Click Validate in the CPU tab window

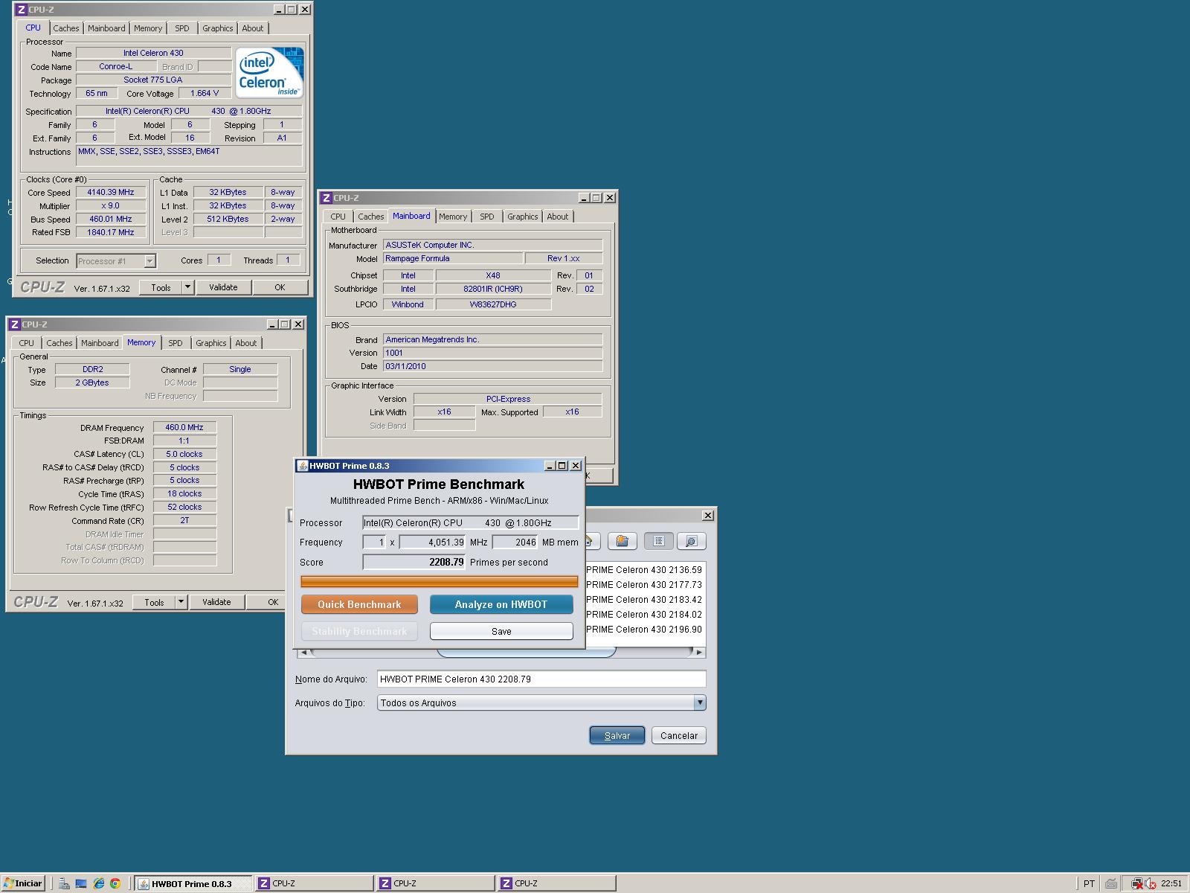(x=223, y=287)
